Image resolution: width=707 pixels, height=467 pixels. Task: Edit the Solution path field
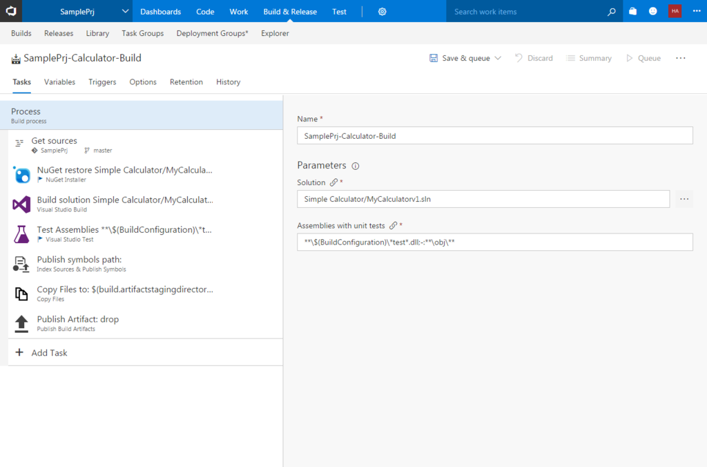(483, 199)
